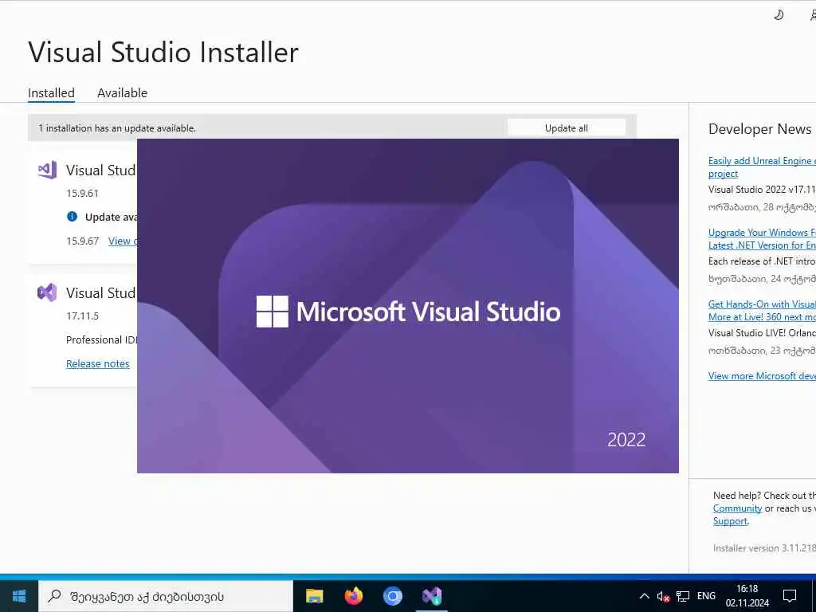Toggle the dark theme moon icon
Image resolution: width=816 pixels, height=612 pixels.
click(779, 15)
